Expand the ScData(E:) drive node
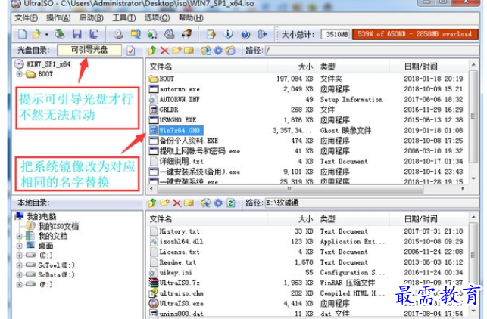Image resolution: width=487 pixels, height=319 pixels. pos(19,275)
